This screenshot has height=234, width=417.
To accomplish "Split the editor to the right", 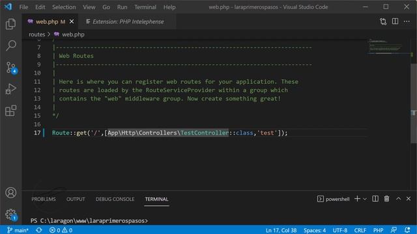I will click(395, 21).
